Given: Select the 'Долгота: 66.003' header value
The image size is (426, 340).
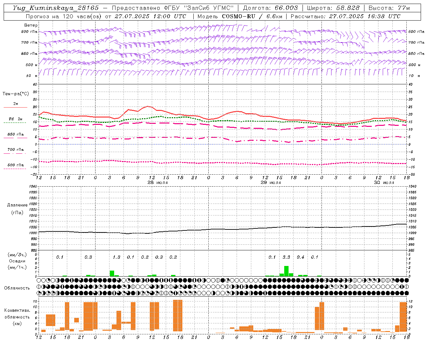Looking at the screenshot, I should click(271, 8).
